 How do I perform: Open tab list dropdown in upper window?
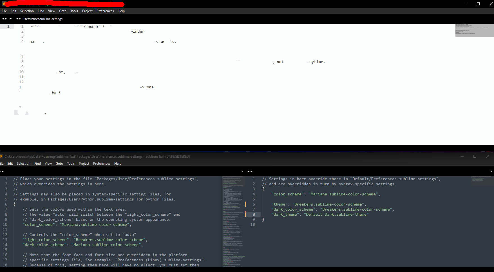pos(11,19)
